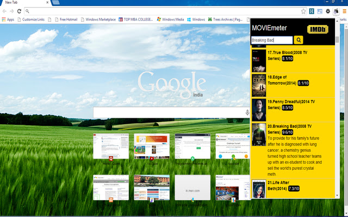
Task: Click the IMDb logo in MOVIEmeter
Action: click(318, 29)
